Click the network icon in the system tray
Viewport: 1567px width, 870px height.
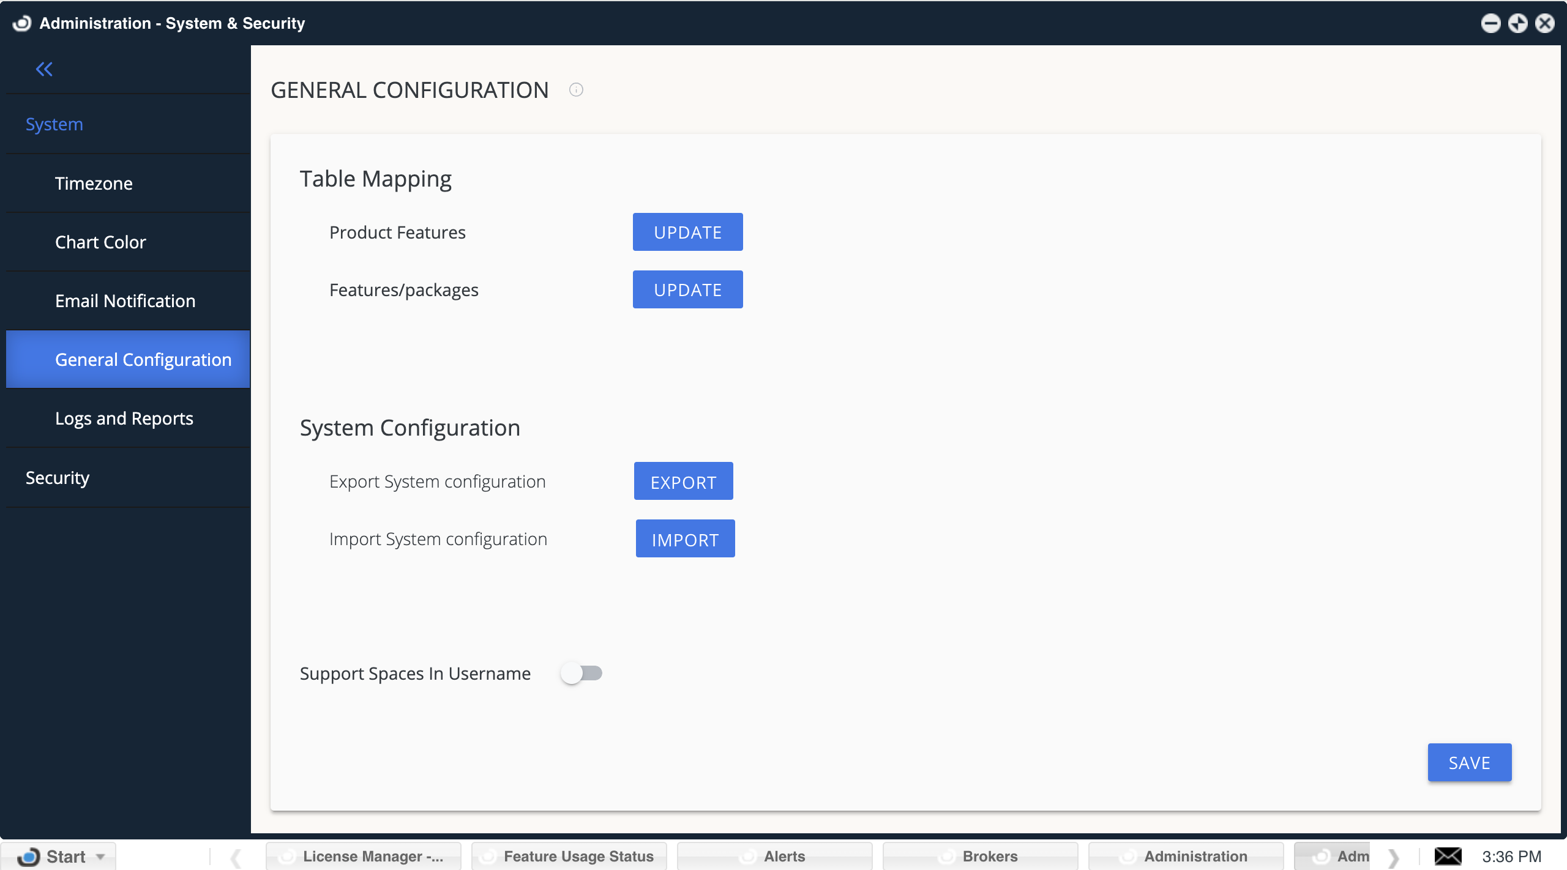tap(1449, 855)
